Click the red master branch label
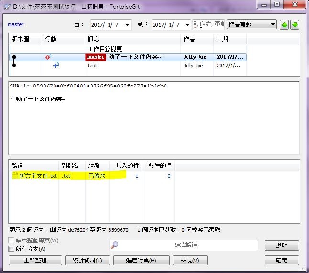The height and width of the screenshot is (273, 309). (x=96, y=57)
